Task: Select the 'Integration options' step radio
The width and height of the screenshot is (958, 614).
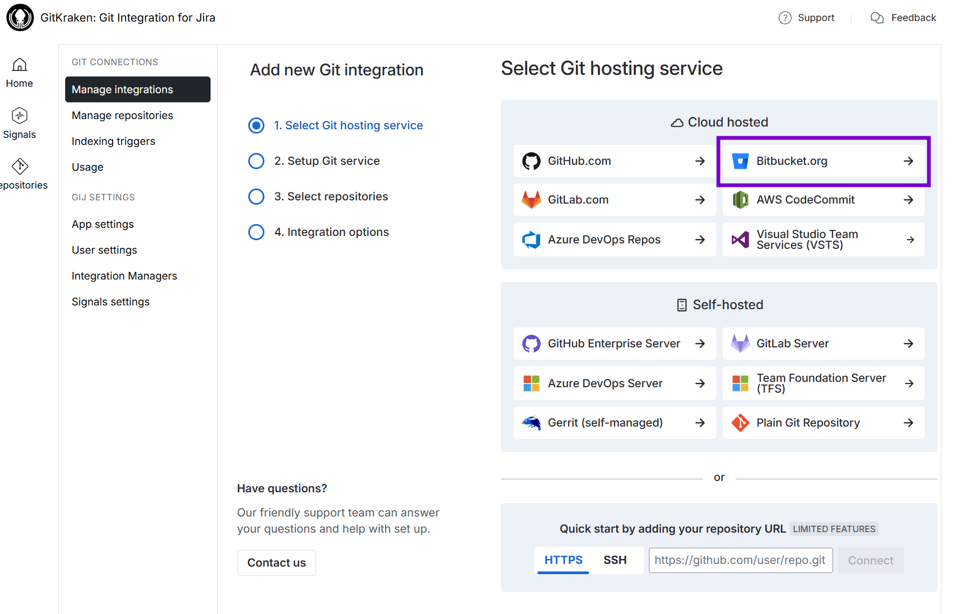Action: coord(256,232)
